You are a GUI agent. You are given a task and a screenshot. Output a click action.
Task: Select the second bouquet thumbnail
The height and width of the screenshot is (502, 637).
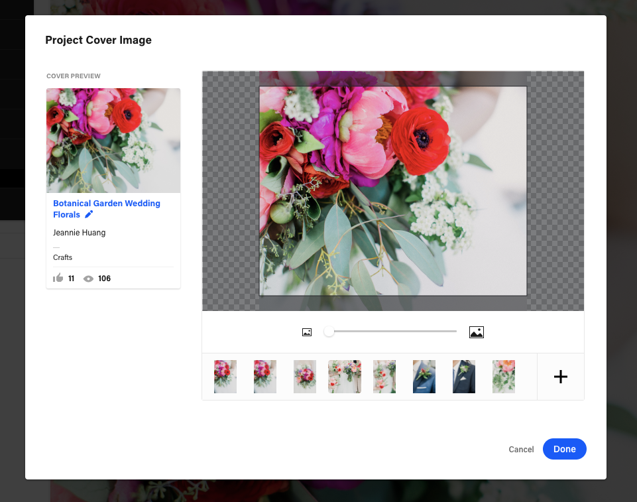[x=265, y=377]
